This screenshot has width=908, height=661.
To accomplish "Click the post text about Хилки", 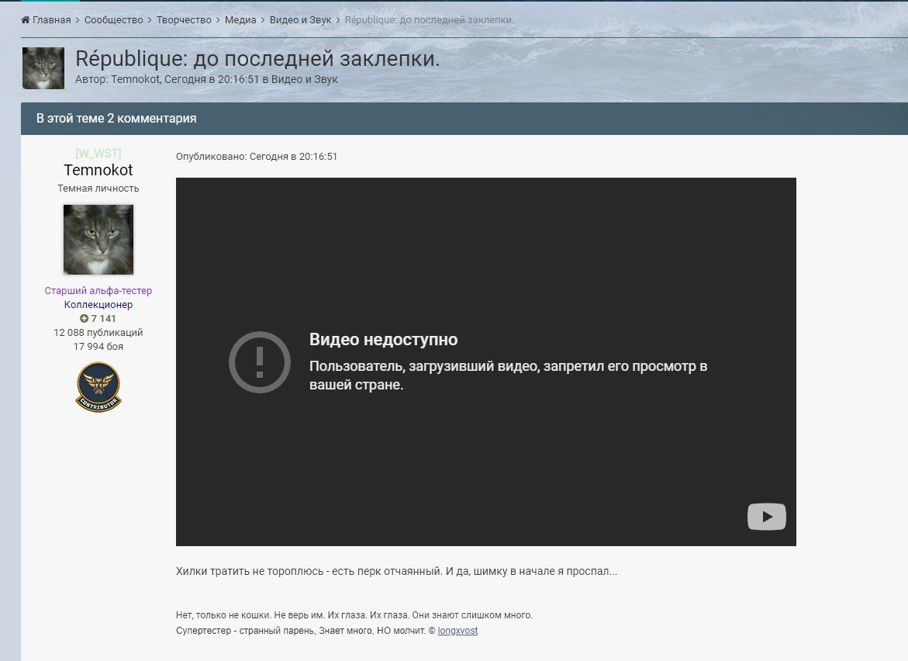I will point(397,571).
